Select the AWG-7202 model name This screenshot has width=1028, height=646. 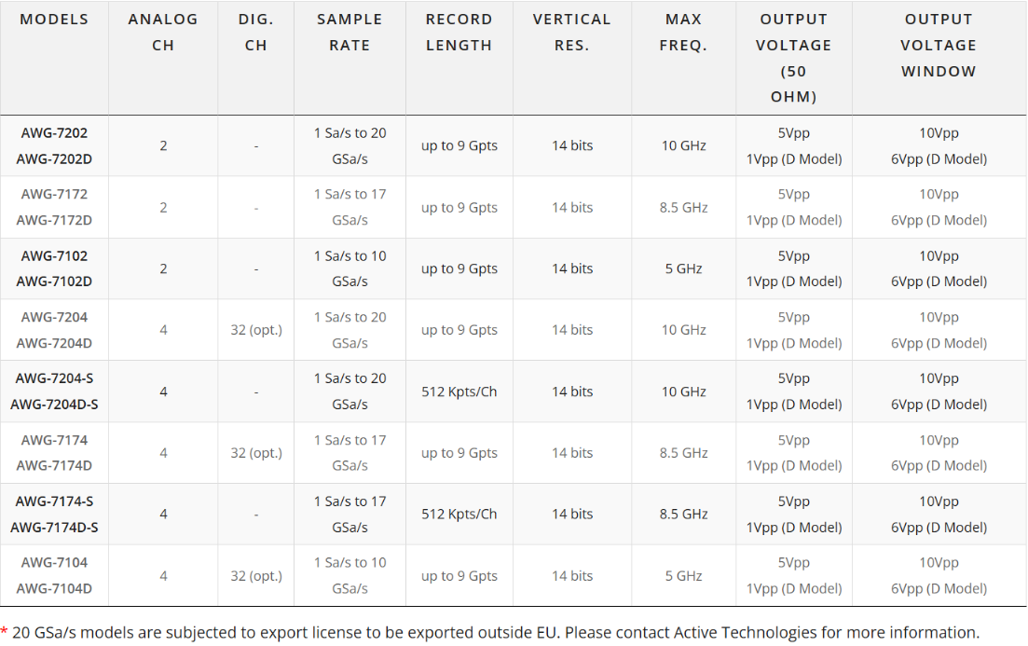coord(54,133)
